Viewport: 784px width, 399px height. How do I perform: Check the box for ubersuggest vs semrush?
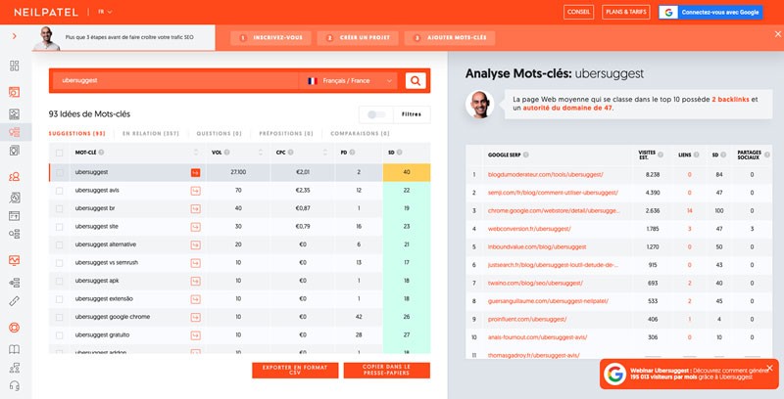60,263
